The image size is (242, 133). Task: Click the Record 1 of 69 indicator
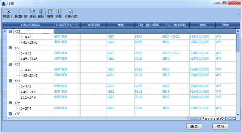click(213, 118)
